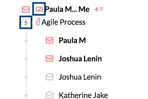
Task: Open the read, non-bold Joshua Lenin message
Action: pyautogui.click(x=80, y=77)
